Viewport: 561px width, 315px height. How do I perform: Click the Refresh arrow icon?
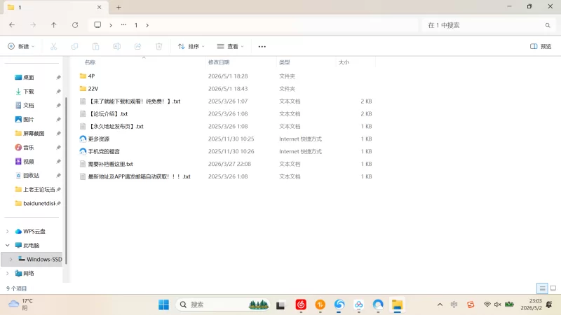[75, 25]
